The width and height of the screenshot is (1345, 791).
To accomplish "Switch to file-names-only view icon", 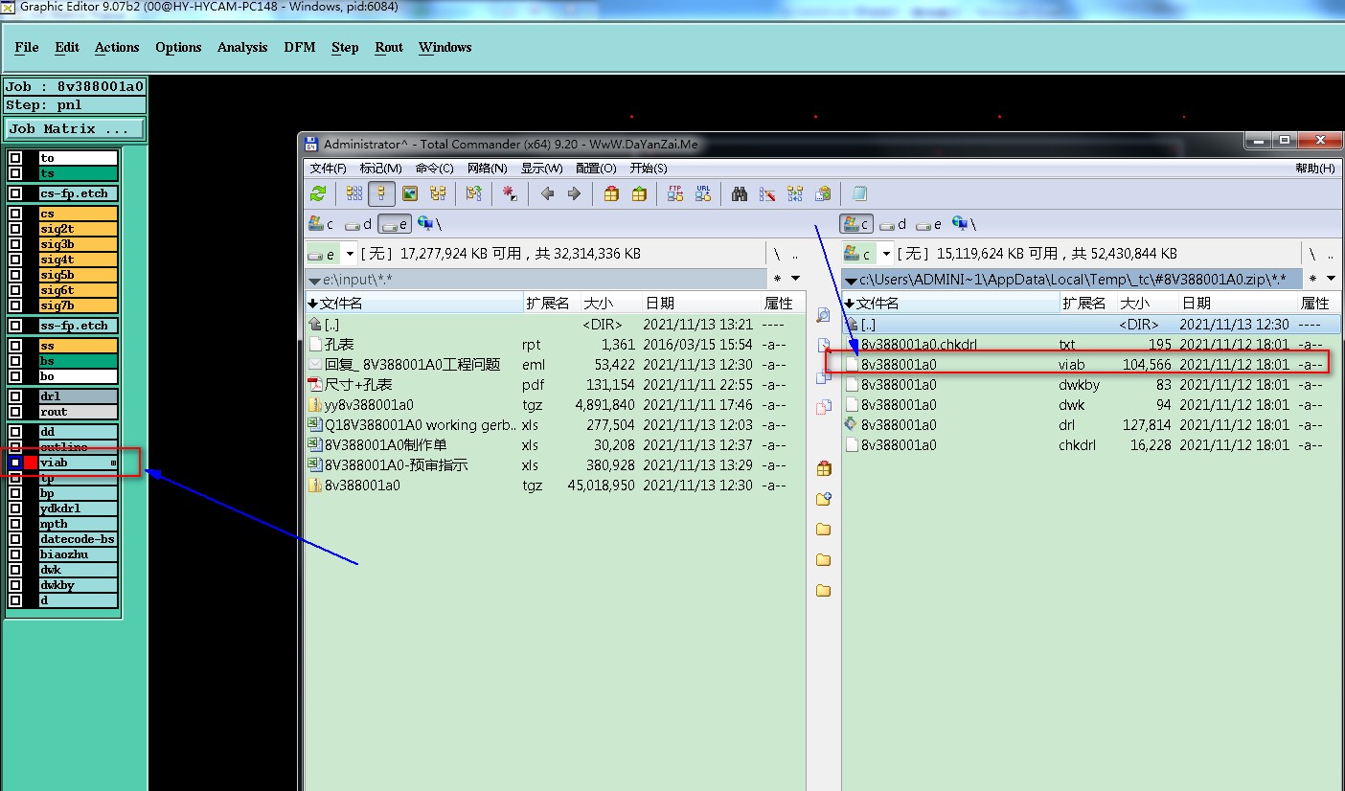I will tap(354, 193).
